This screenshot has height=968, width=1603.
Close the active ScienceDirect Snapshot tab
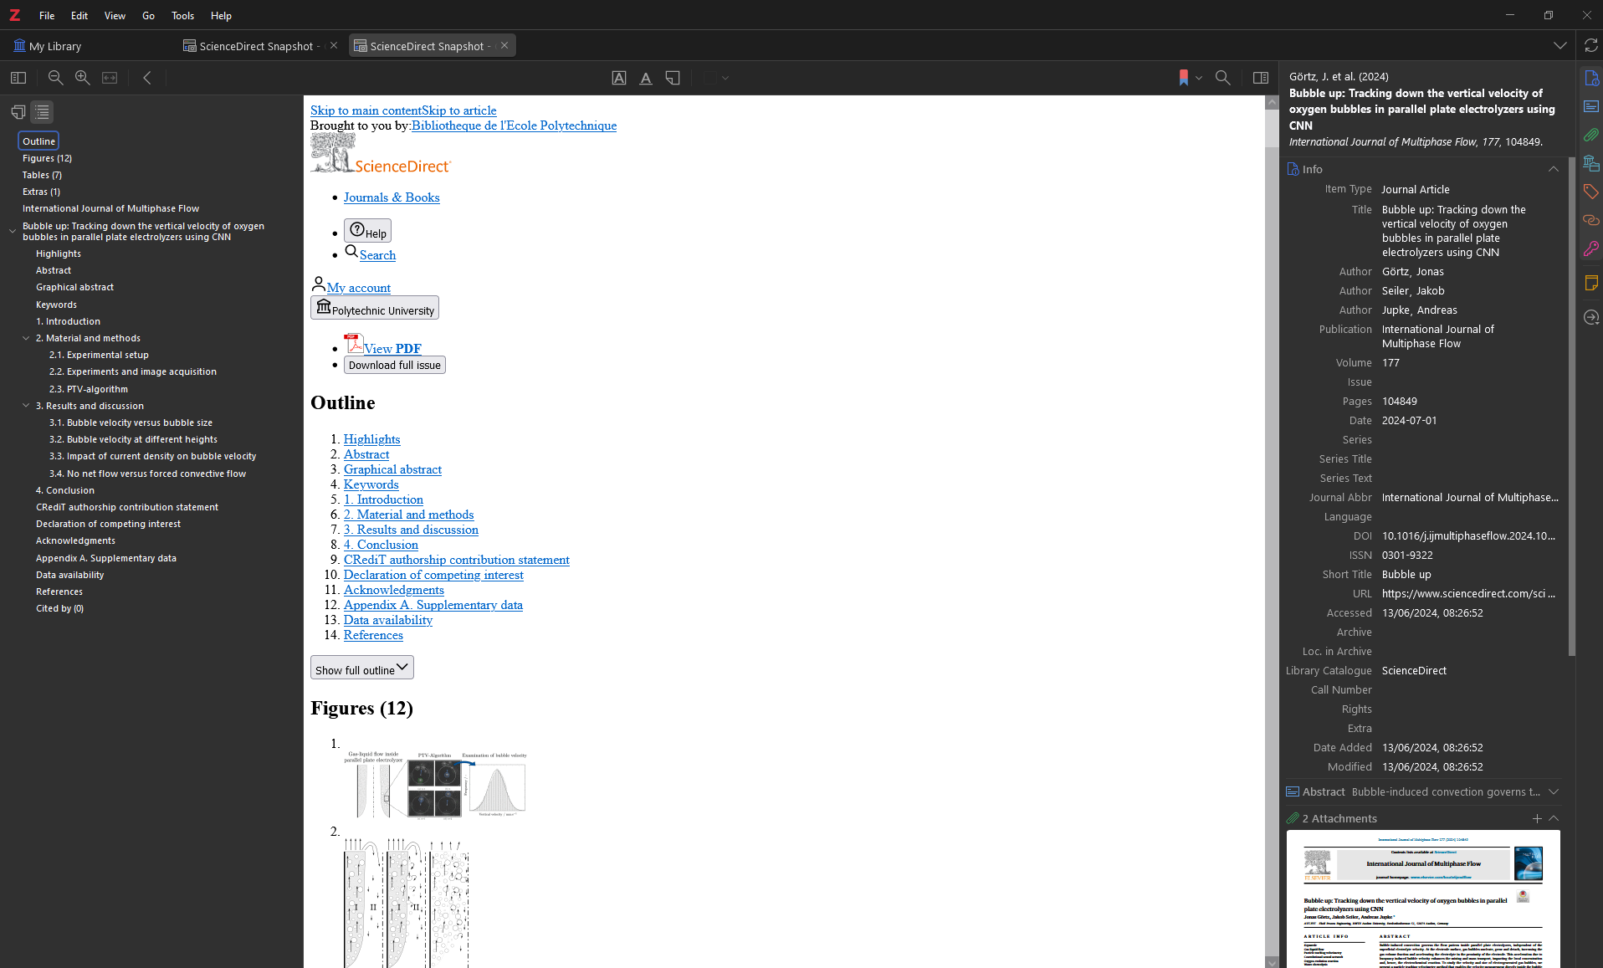click(504, 45)
